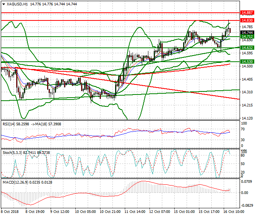Click the RSI 70 level scale value
This screenshot has width=255, height=216.
[x=243, y=129]
